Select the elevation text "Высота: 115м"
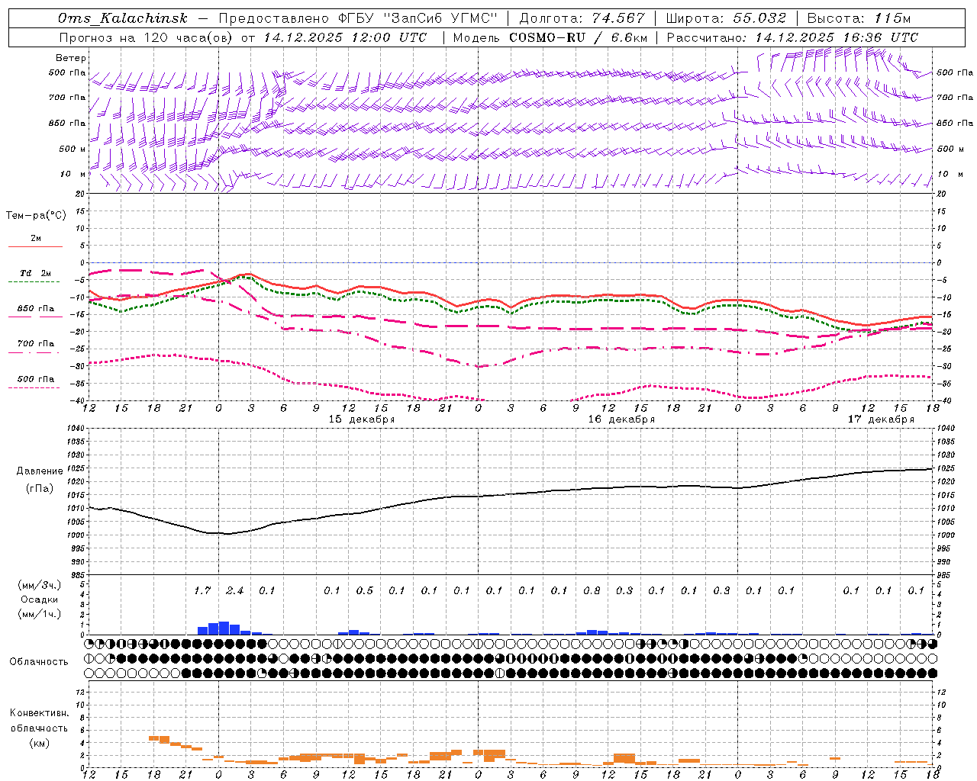977x781 pixels. click(859, 18)
